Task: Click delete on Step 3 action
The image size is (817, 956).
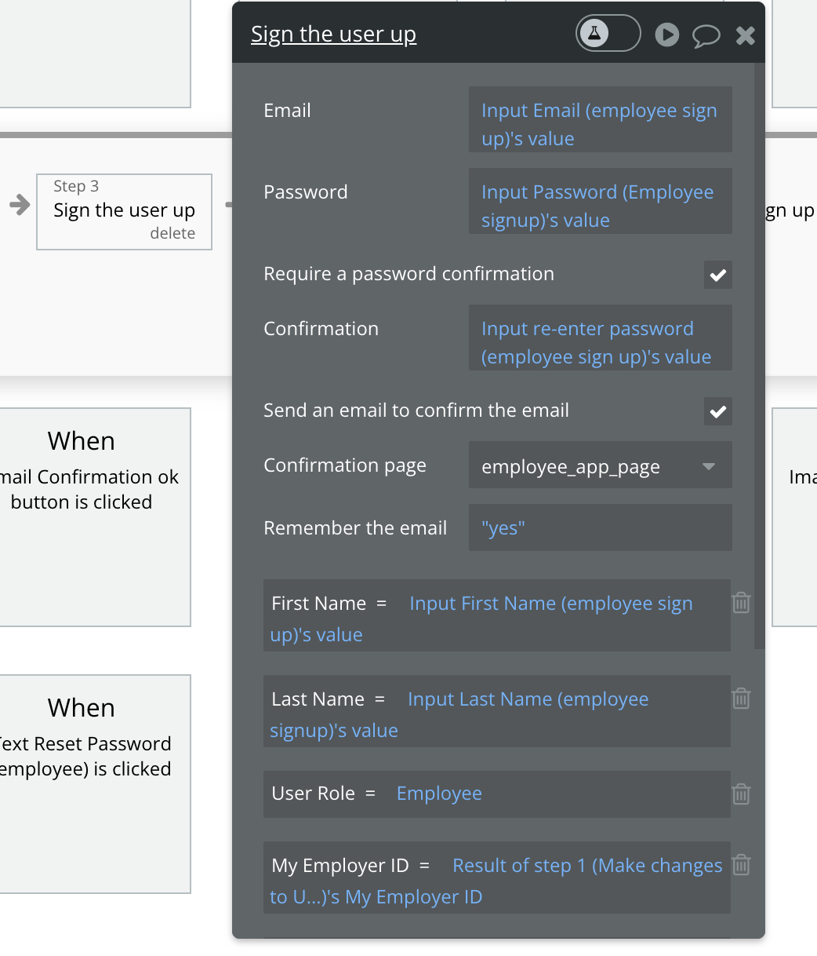Action: pyautogui.click(x=172, y=233)
